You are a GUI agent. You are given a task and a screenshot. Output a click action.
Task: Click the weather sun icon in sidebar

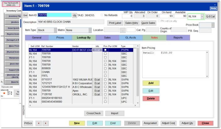point(4,93)
